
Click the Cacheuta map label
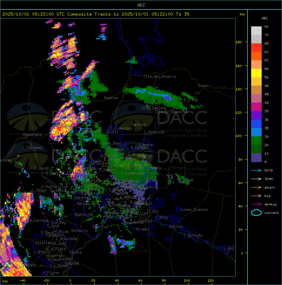point(58,191)
